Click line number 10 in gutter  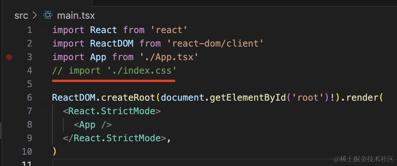27,152
